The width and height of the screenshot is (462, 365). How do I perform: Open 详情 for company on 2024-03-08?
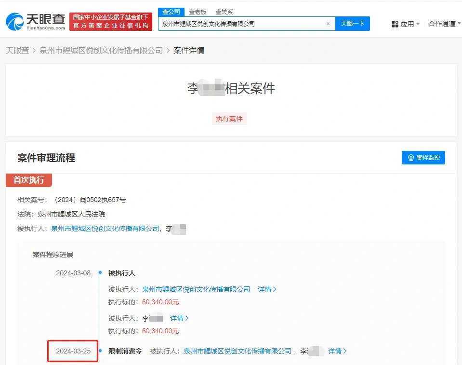tap(267, 289)
